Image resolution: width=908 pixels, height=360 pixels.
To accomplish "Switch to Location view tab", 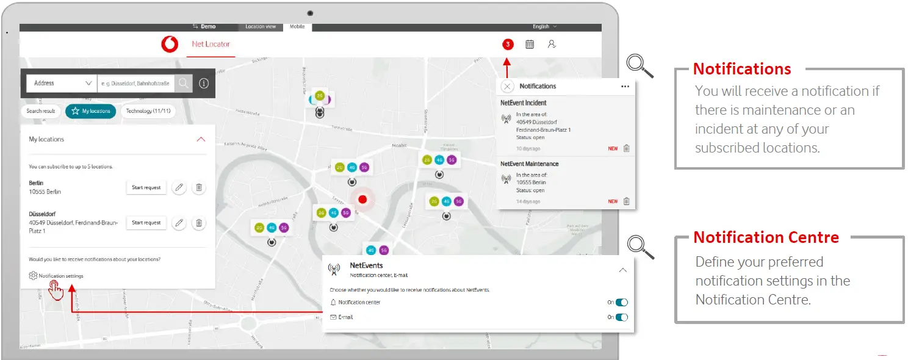I will pos(261,27).
